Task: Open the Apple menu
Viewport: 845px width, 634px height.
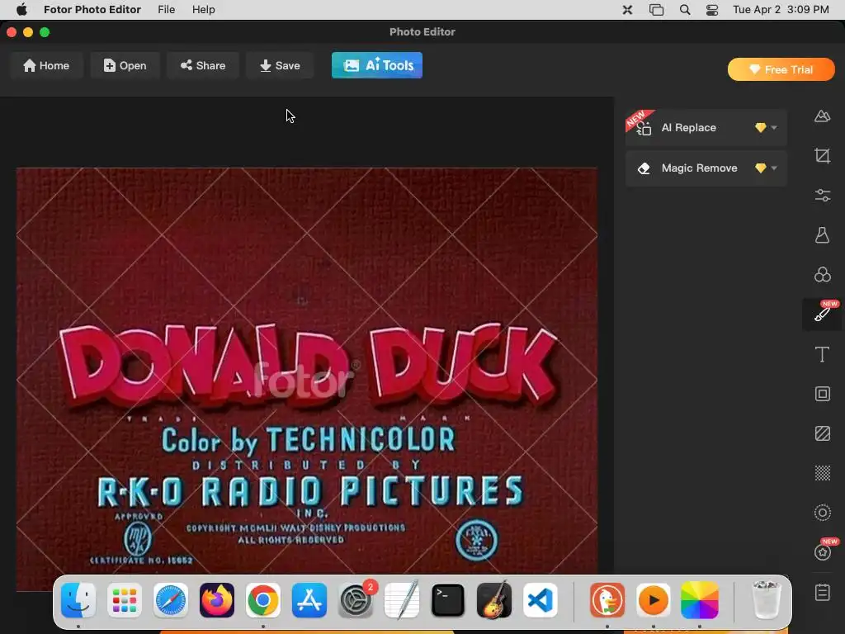Action: [x=21, y=10]
